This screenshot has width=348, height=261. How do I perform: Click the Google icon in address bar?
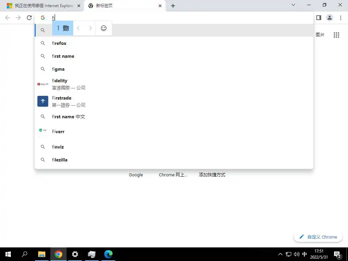[x=43, y=18]
